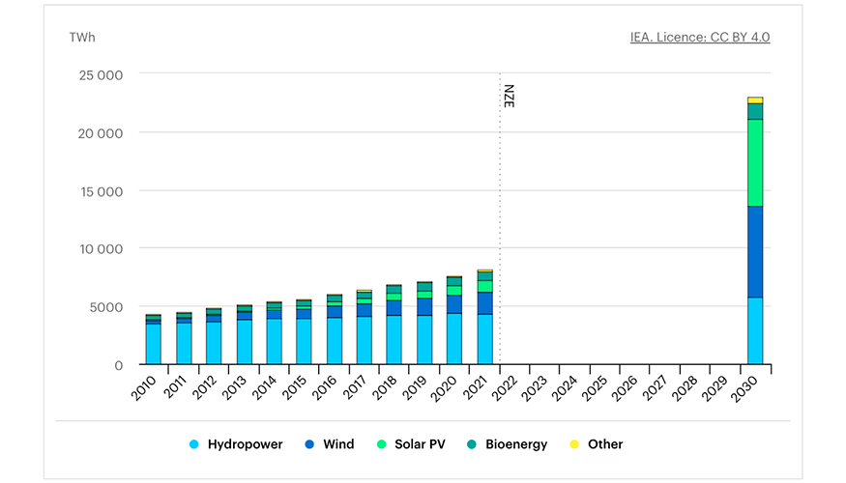Click the Bioenergy segment of the 2030 bar

755,111
